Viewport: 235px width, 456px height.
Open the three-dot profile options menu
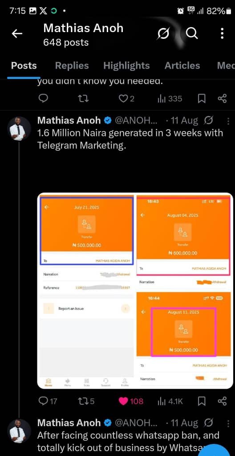tap(222, 34)
